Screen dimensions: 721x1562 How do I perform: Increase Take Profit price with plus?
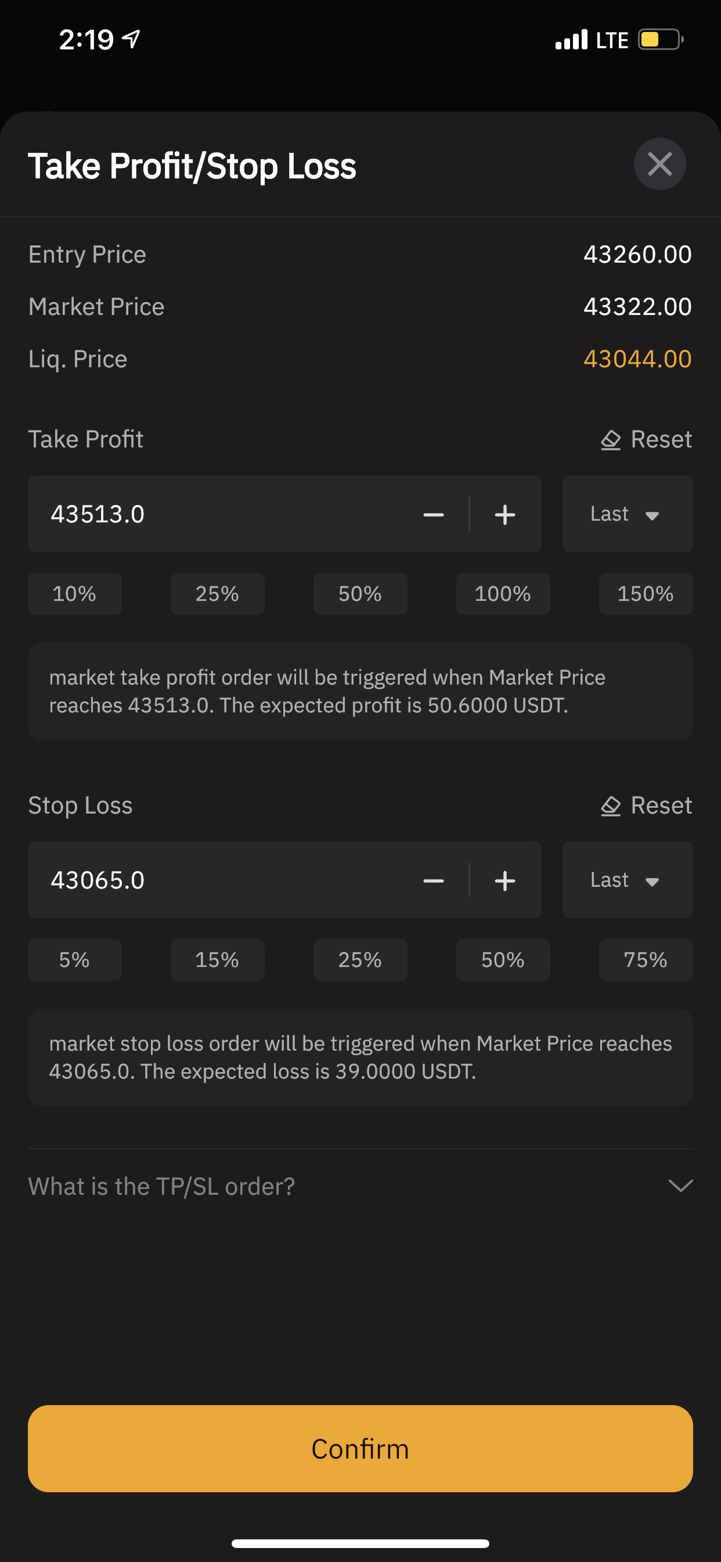tap(504, 514)
